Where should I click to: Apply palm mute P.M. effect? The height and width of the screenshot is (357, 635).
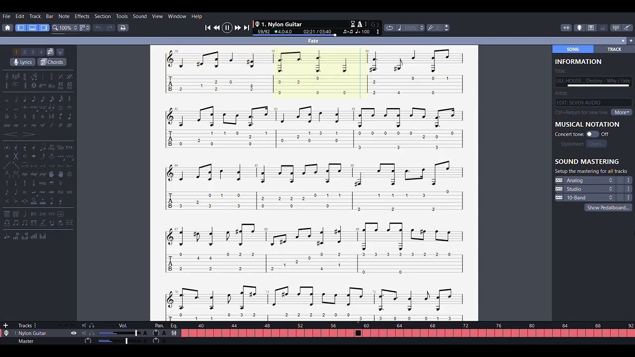pyautogui.click(x=69, y=147)
